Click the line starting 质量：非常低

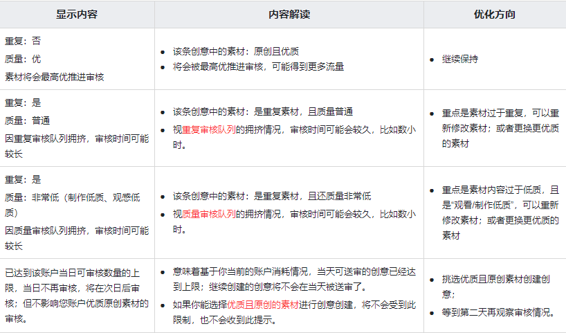(73, 196)
